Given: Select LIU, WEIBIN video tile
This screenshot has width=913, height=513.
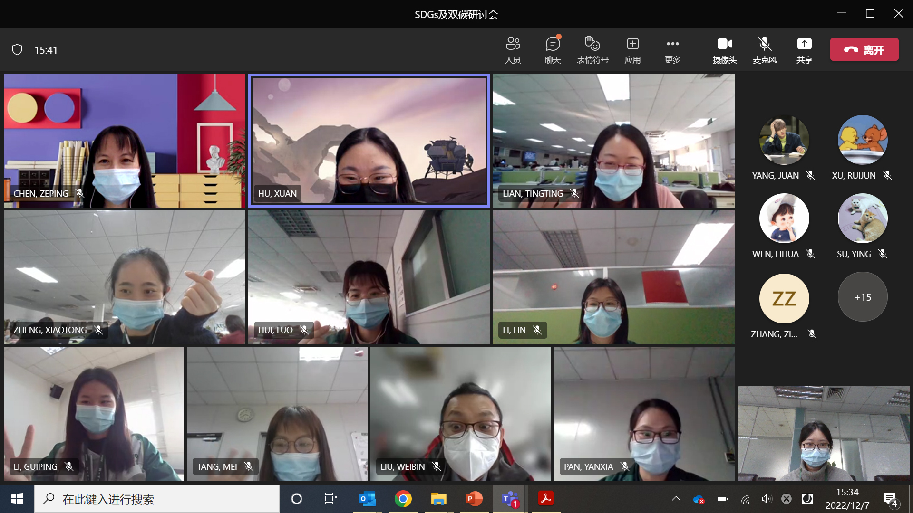Looking at the screenshot, I should coord(460,413).
